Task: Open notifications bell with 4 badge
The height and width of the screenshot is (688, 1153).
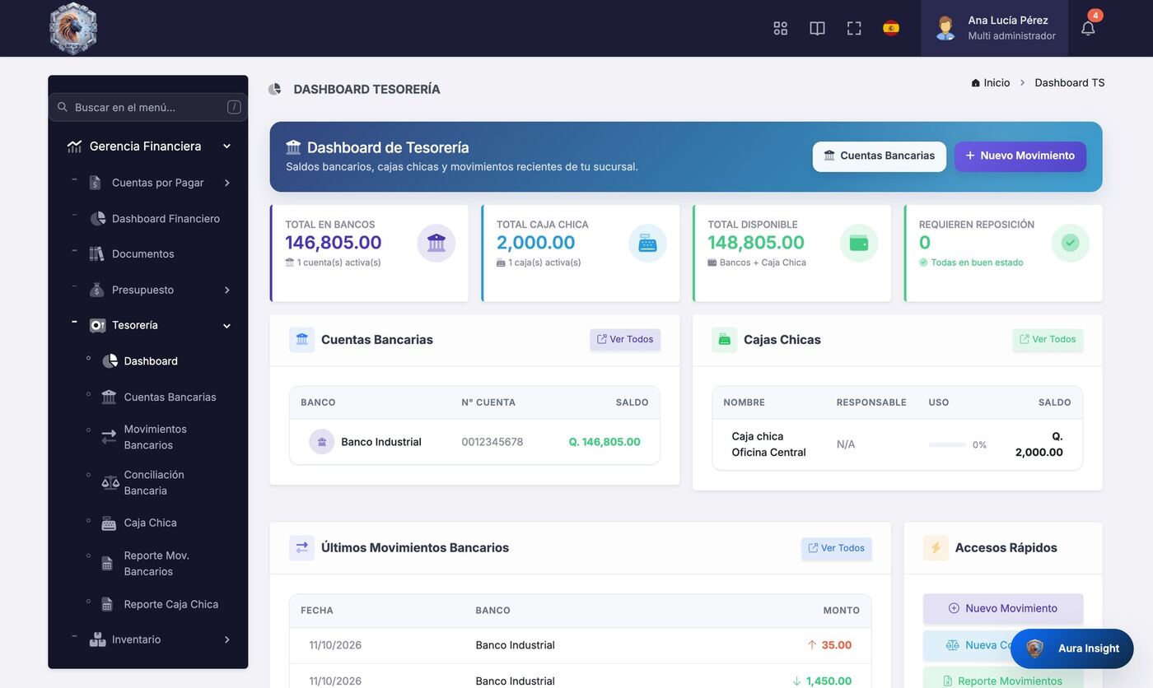Action: tap(1088, 28)
